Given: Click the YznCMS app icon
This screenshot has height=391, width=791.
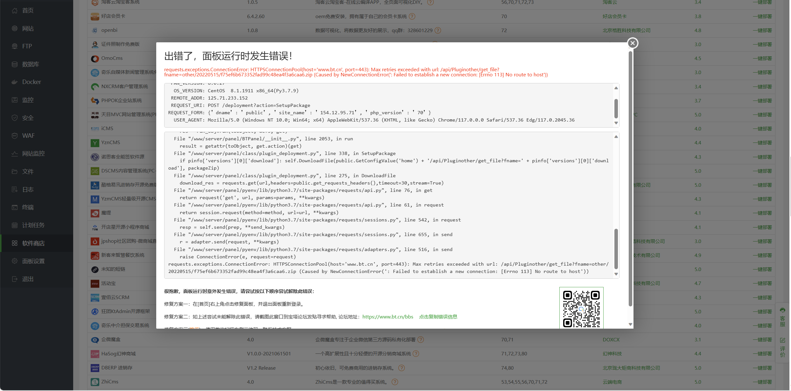Looking at the screenshot, I should [95, 143].
